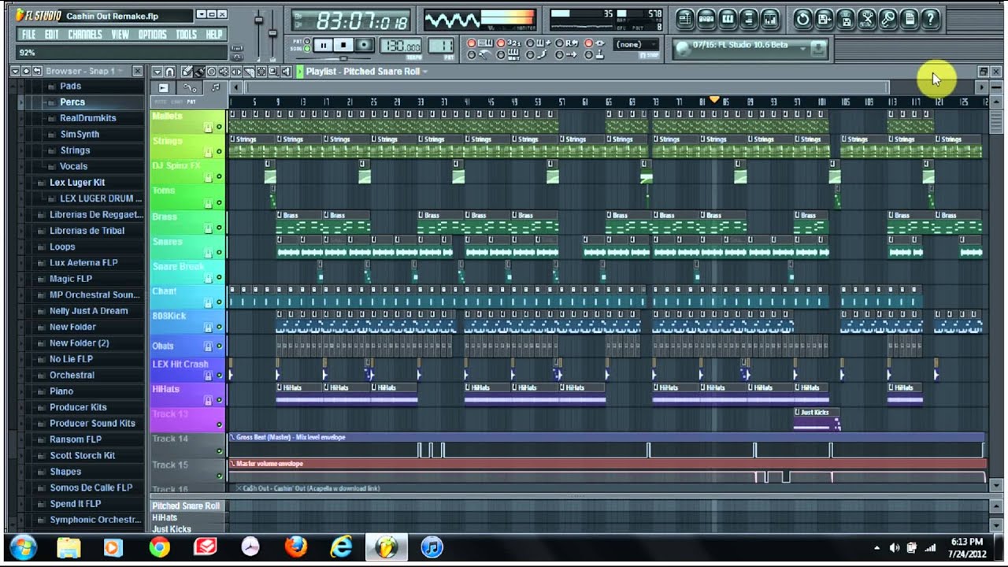Toggle the lock on Toms track
Image resolution: width=1008 pixels, height=567 pixels.
(209, 202)
